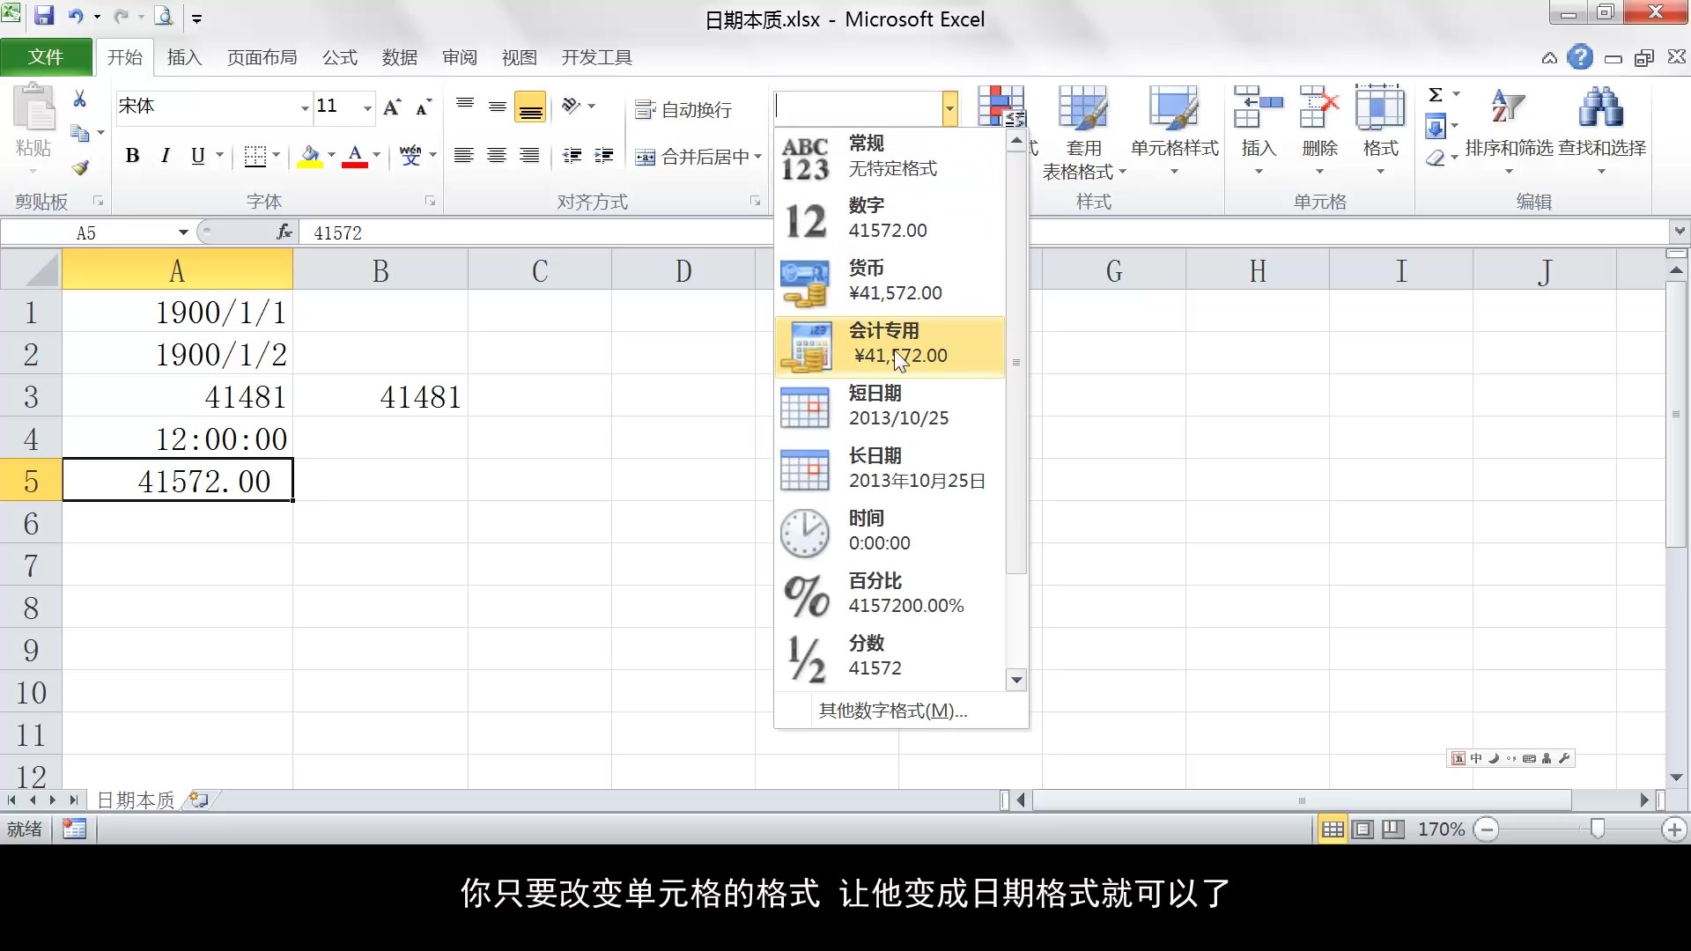Click the 插入 insert cells icon
The width and height of the screenshot is (1691, 951).
tap(1258, 107)
